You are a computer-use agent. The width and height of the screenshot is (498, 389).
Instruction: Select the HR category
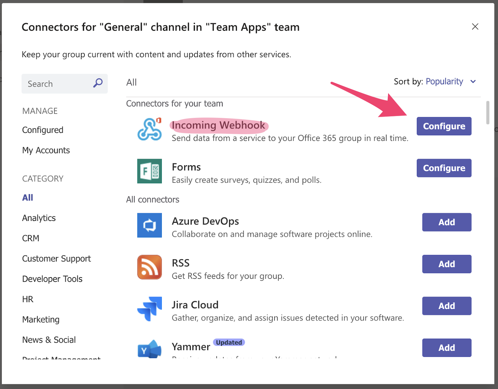pyautogui.click(x=28, y=299)
